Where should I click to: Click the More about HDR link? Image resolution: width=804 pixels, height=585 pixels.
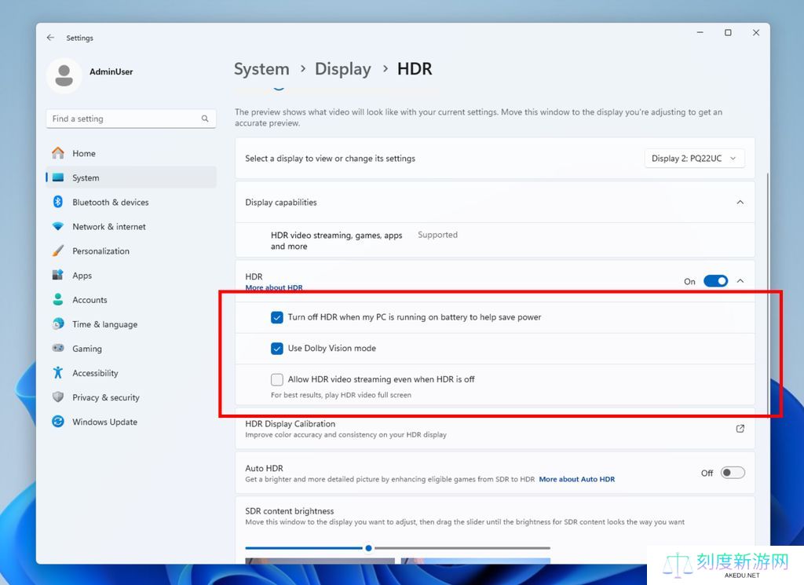point(274,287)
